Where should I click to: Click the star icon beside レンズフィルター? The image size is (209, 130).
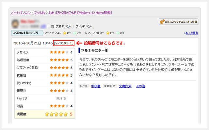click(107, 33)
